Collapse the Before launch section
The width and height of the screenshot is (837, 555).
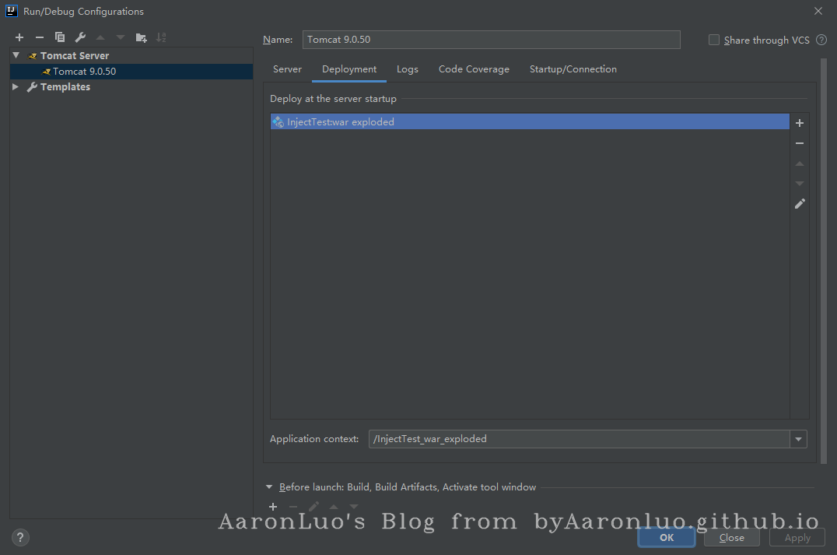(x=270, y=487)
